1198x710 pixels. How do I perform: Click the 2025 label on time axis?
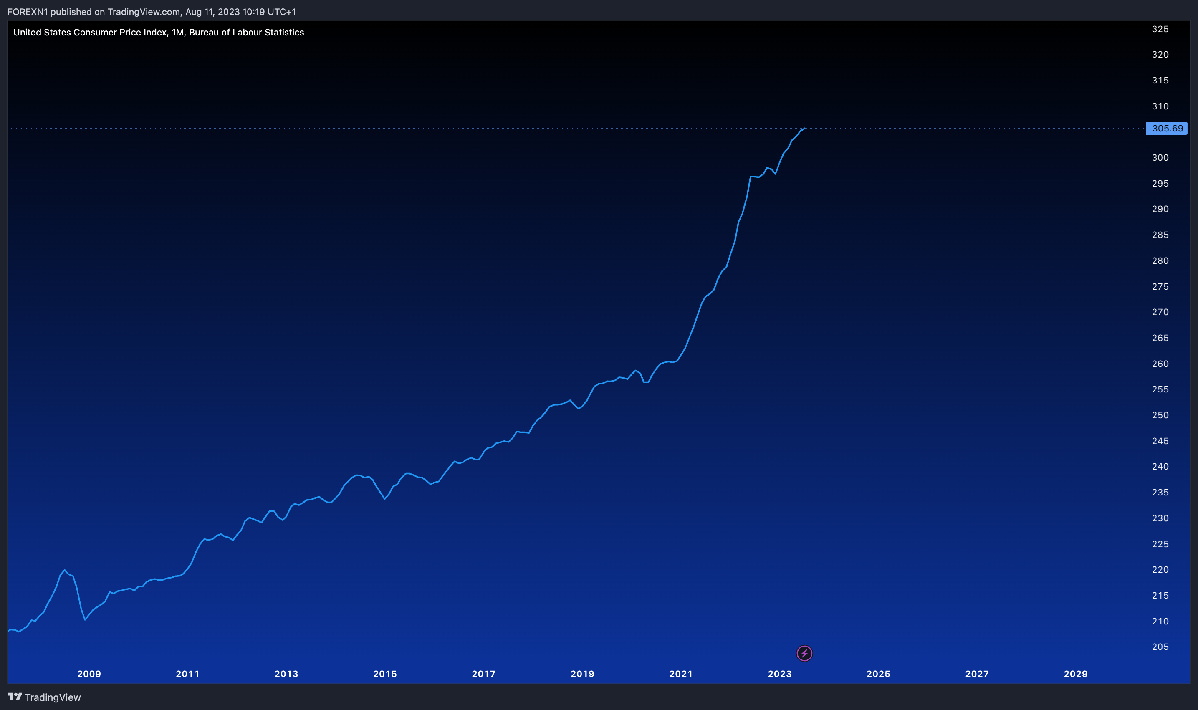point(878,674)
